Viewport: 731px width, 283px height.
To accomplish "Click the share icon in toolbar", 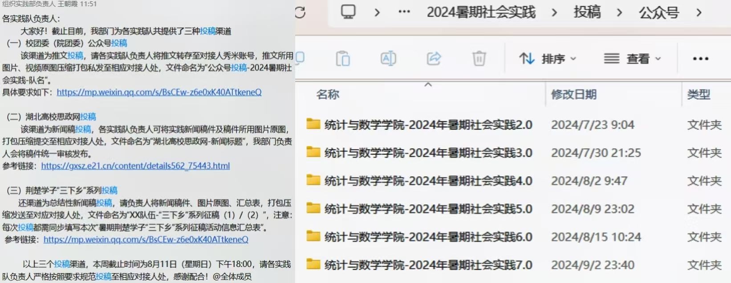I will [x=434, y=59].
